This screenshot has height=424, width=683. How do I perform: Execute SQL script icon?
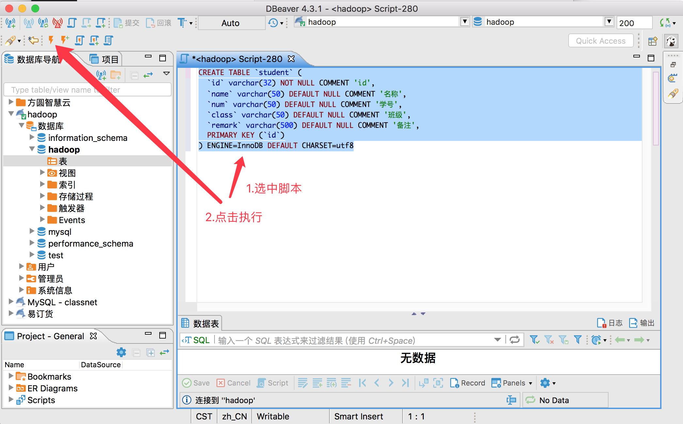(79, 40)
